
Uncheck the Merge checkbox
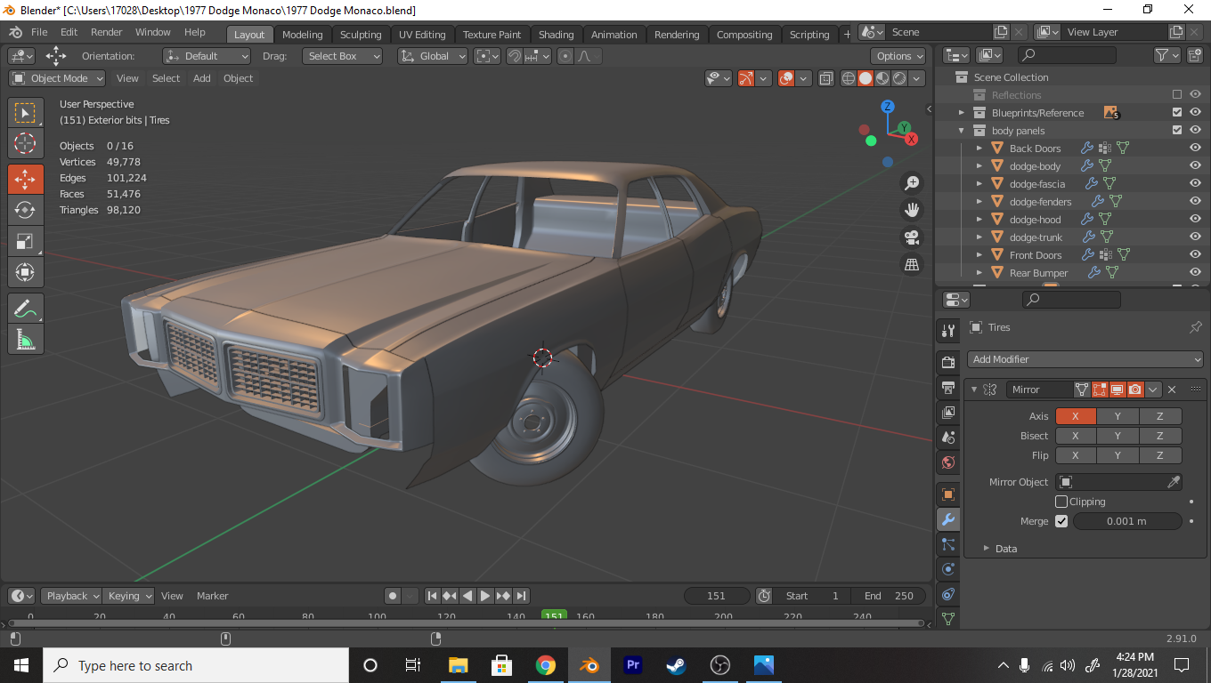click(x=1061, y=521)
